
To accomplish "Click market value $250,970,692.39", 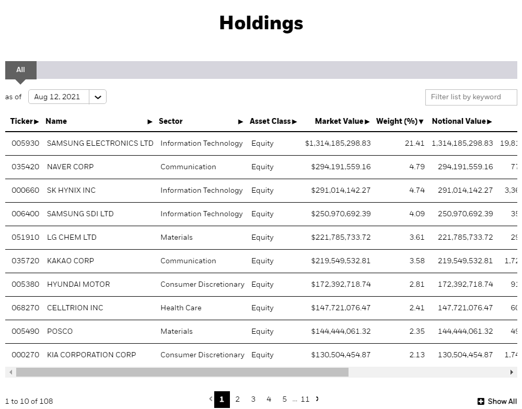I will [341, 214].
